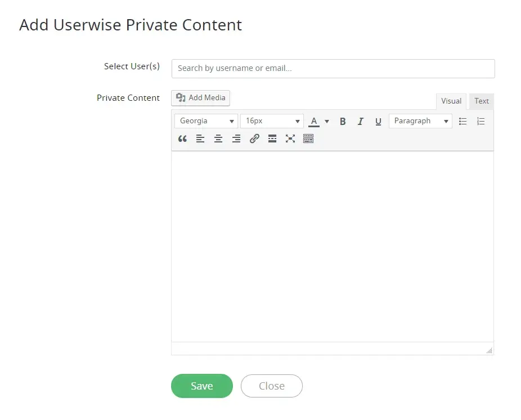
Task: Apply blockquote formatting
Action: point(182,138)
